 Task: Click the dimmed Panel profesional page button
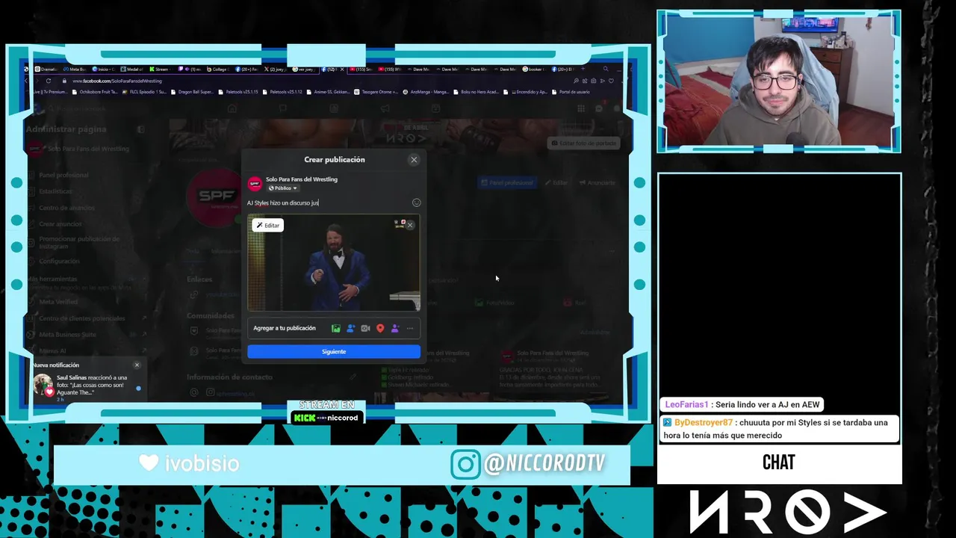507,182
